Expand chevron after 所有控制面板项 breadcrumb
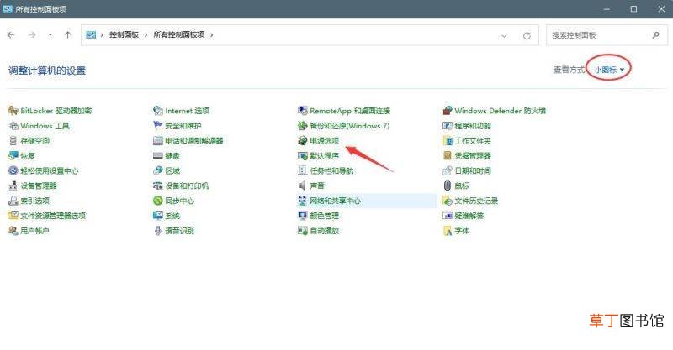 coord(212,35)
